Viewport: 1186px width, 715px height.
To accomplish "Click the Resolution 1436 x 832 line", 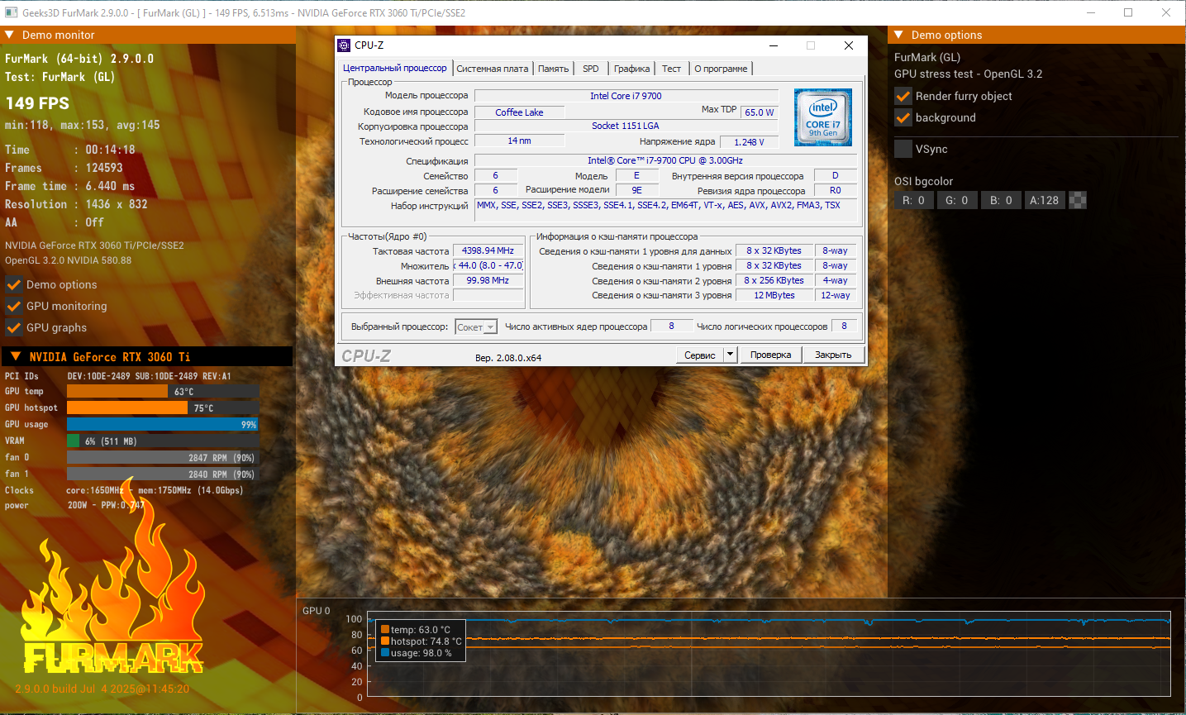I will pyautogui.click(x=76, y=204).
